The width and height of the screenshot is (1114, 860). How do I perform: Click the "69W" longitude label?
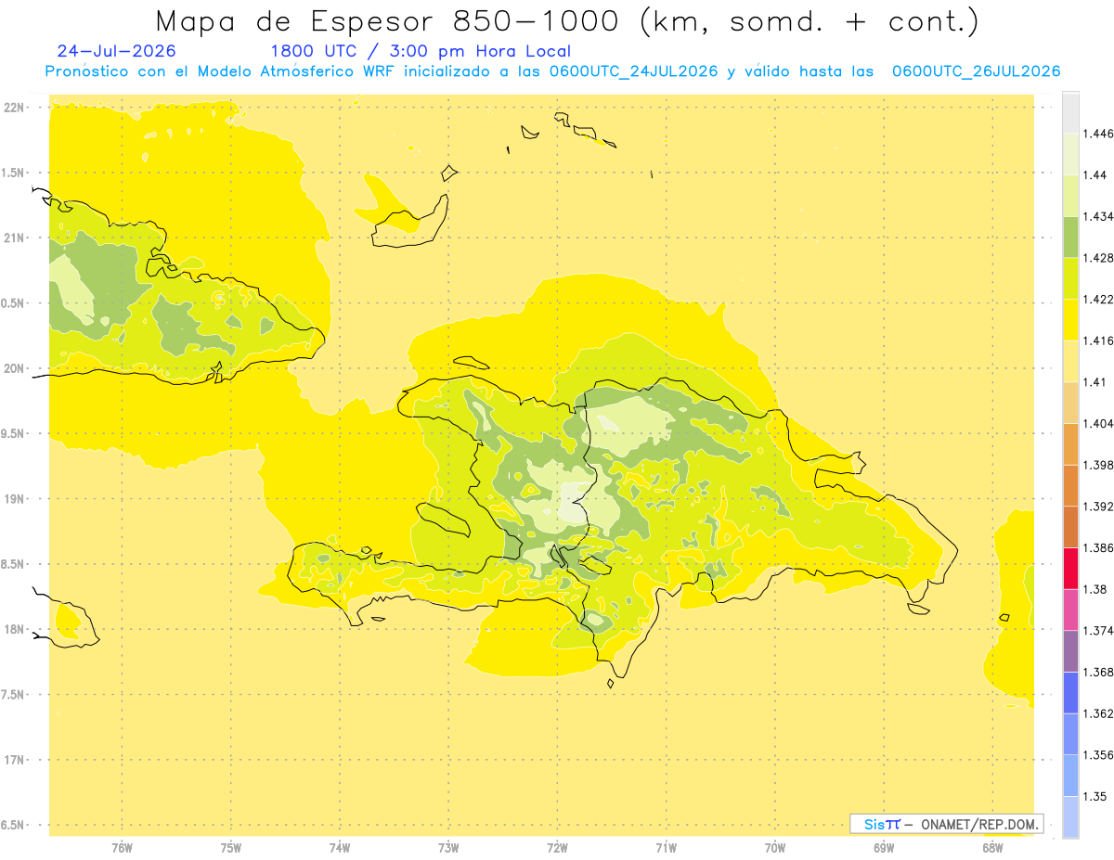click(x=883, y=848)
